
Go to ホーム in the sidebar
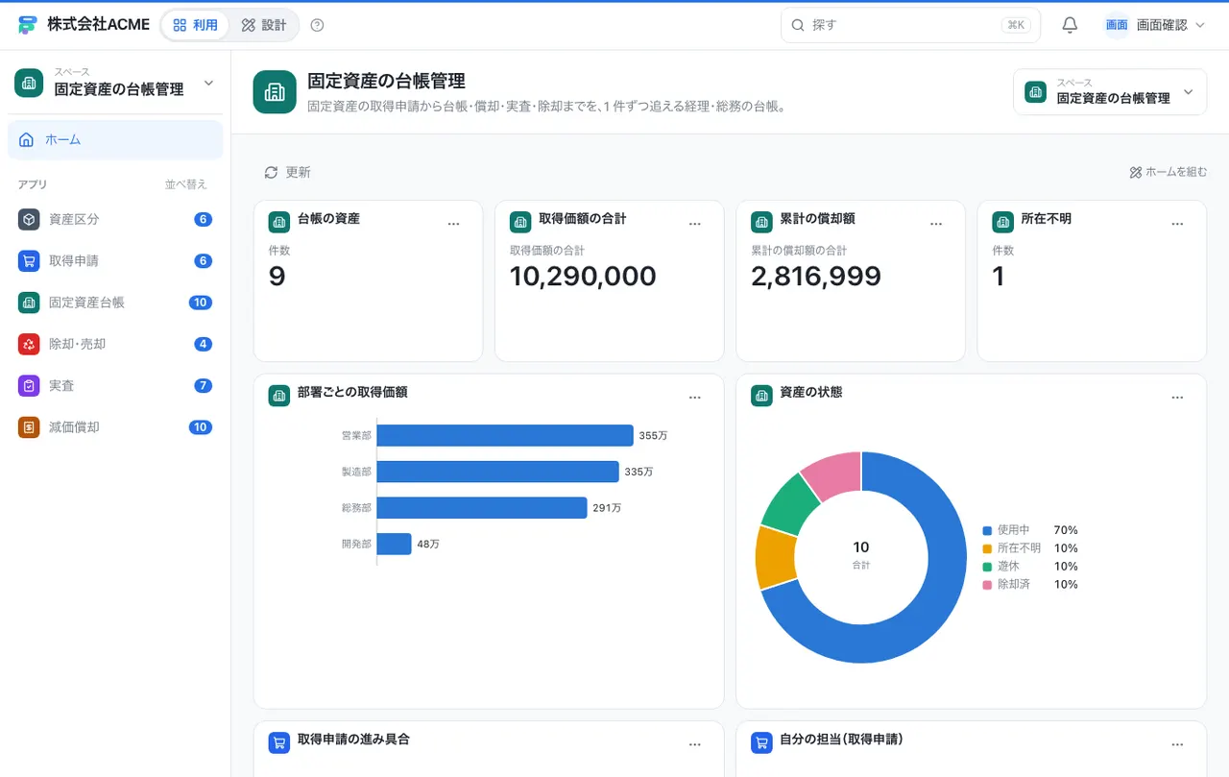coord(115,140)
